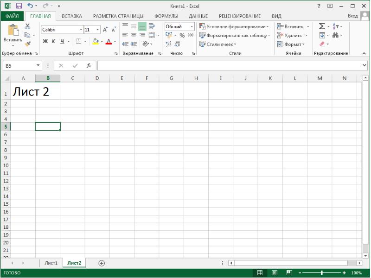
Task: Click the Cut scissors icon
Action: [x=27, y=26]
